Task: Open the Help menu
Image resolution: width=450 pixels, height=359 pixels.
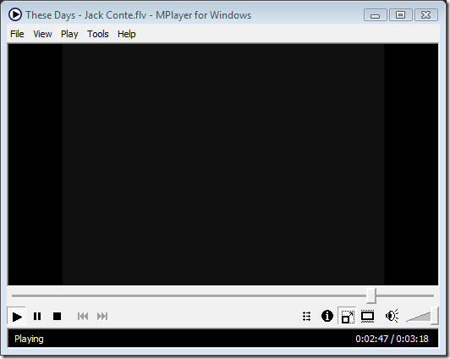Action: coord(127,34)
